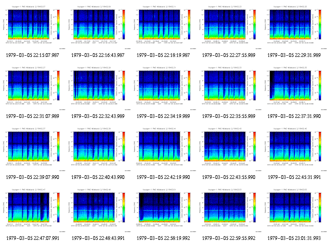The height and width of the screenshot is (244, 327).
Task: Click the caption 1979-03-05 22:27:55.989
Action: pyautogui.click(x=229, y=55)
